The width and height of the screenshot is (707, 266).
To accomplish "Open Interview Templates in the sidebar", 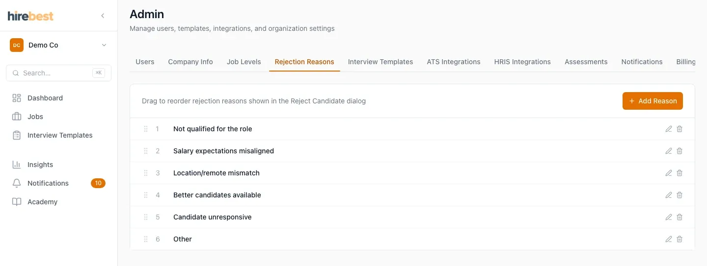I will click(58, 135).
